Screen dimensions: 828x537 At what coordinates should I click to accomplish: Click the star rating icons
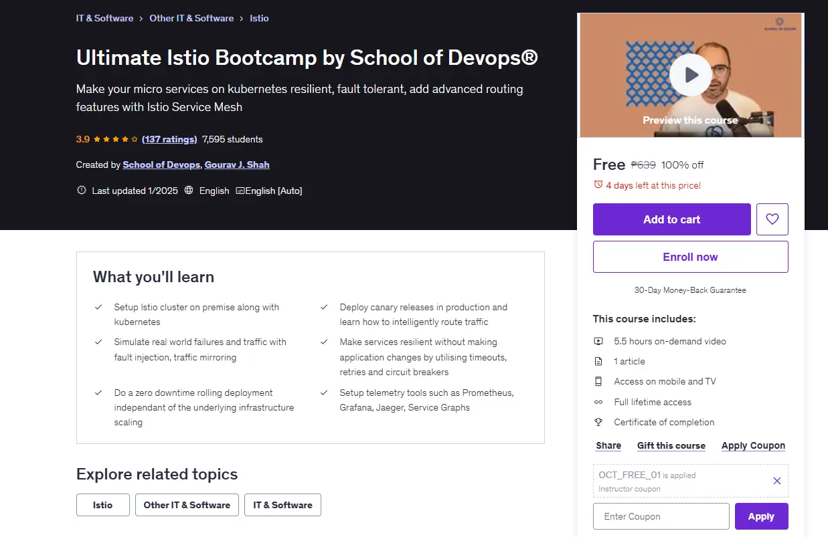click(116, 140)
